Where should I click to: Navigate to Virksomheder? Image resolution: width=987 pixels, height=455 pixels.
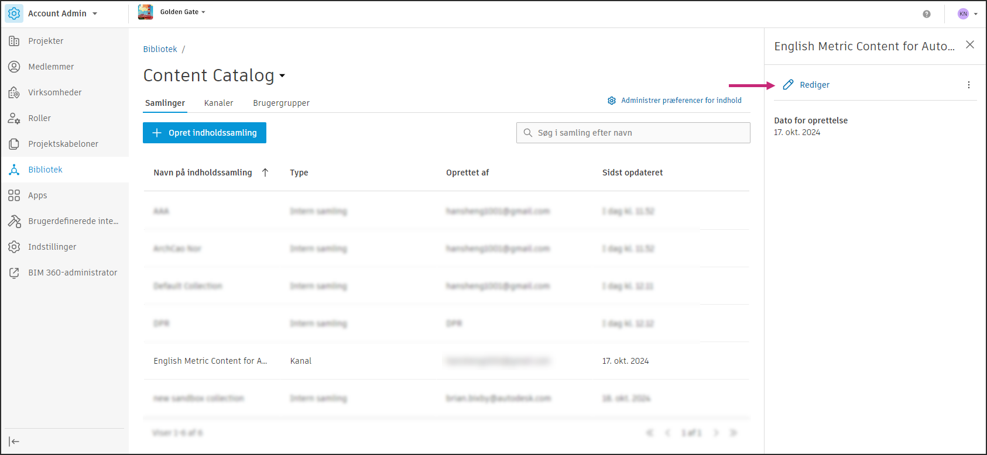point(55,92)
